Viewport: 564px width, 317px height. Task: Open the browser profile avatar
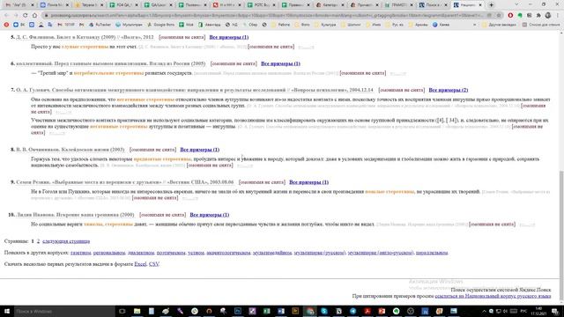tap(548, 16)
